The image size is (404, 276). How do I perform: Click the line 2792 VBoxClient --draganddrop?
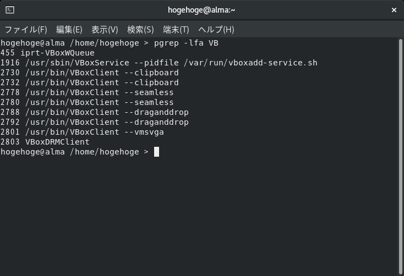pyautogui.click(x=94, y=122)
